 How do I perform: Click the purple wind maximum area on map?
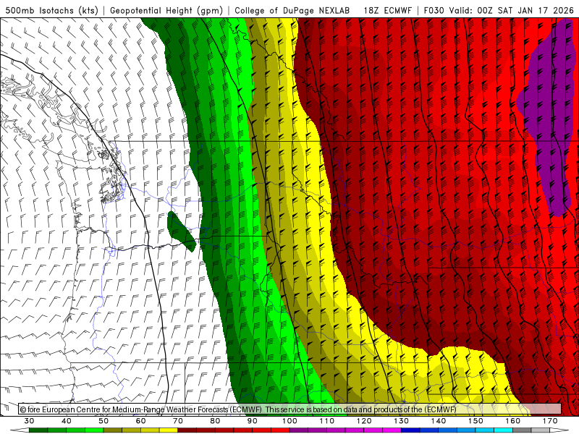(546, 118)
